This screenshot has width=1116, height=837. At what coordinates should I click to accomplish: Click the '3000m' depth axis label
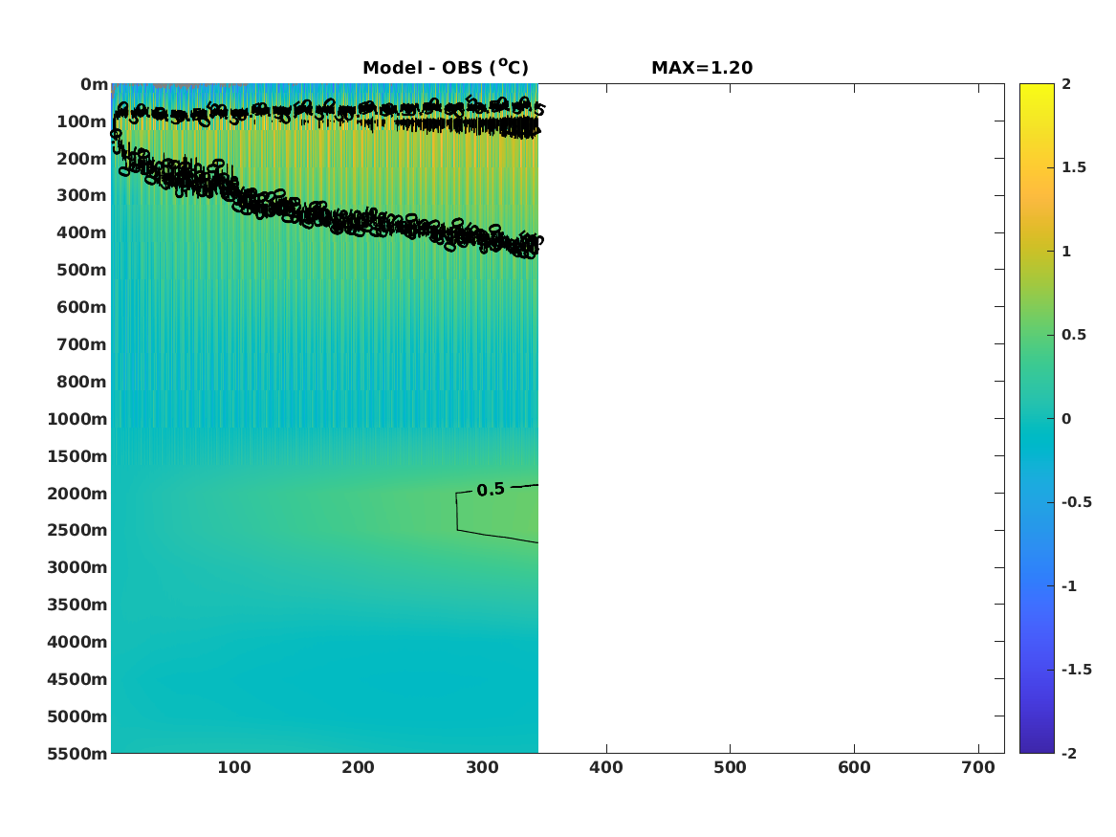(77, 567)
